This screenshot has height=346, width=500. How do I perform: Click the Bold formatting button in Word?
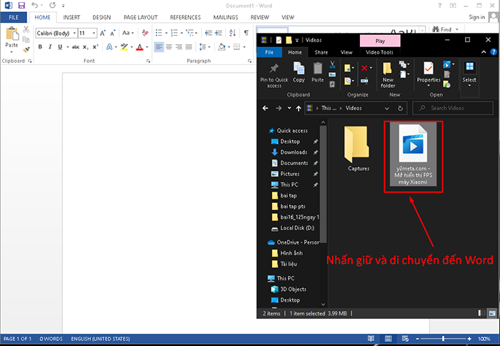tap(40, 46)
